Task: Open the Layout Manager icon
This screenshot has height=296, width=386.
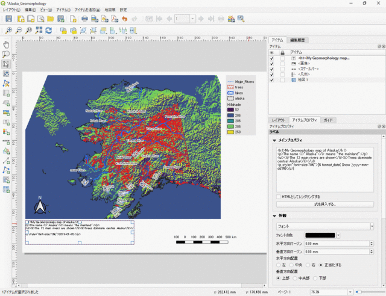Action: [40, 19]
